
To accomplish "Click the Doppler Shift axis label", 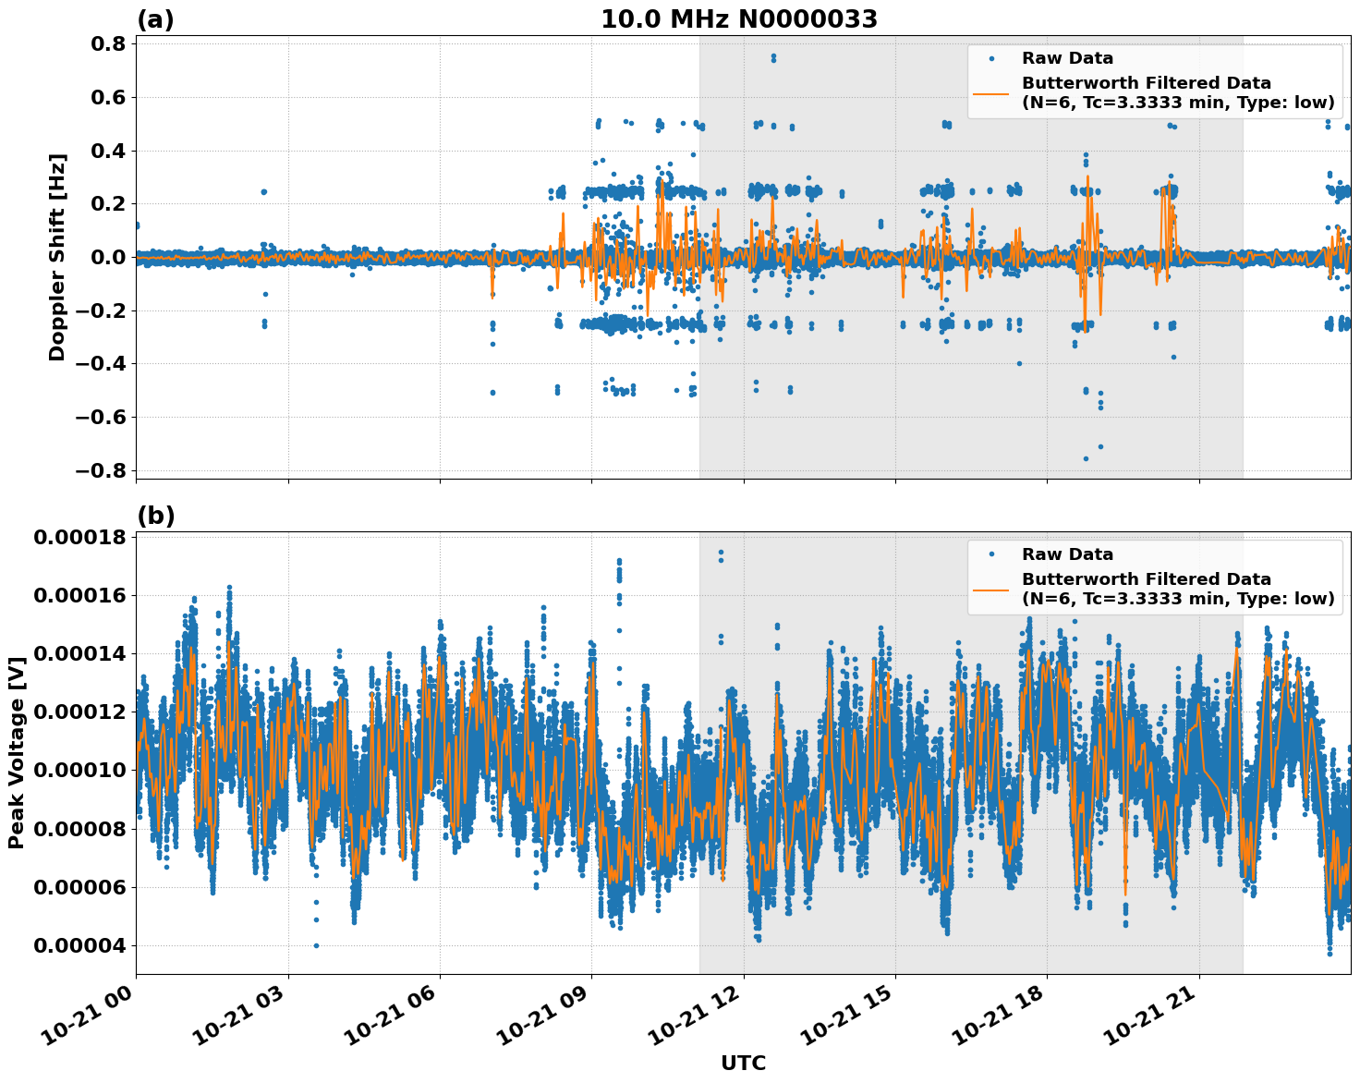I will (x=56, y=255).
